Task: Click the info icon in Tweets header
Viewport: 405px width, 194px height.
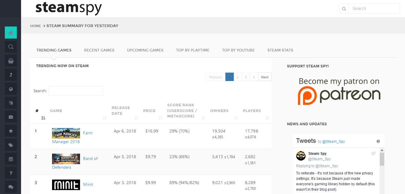Action: tap(378, 141)
